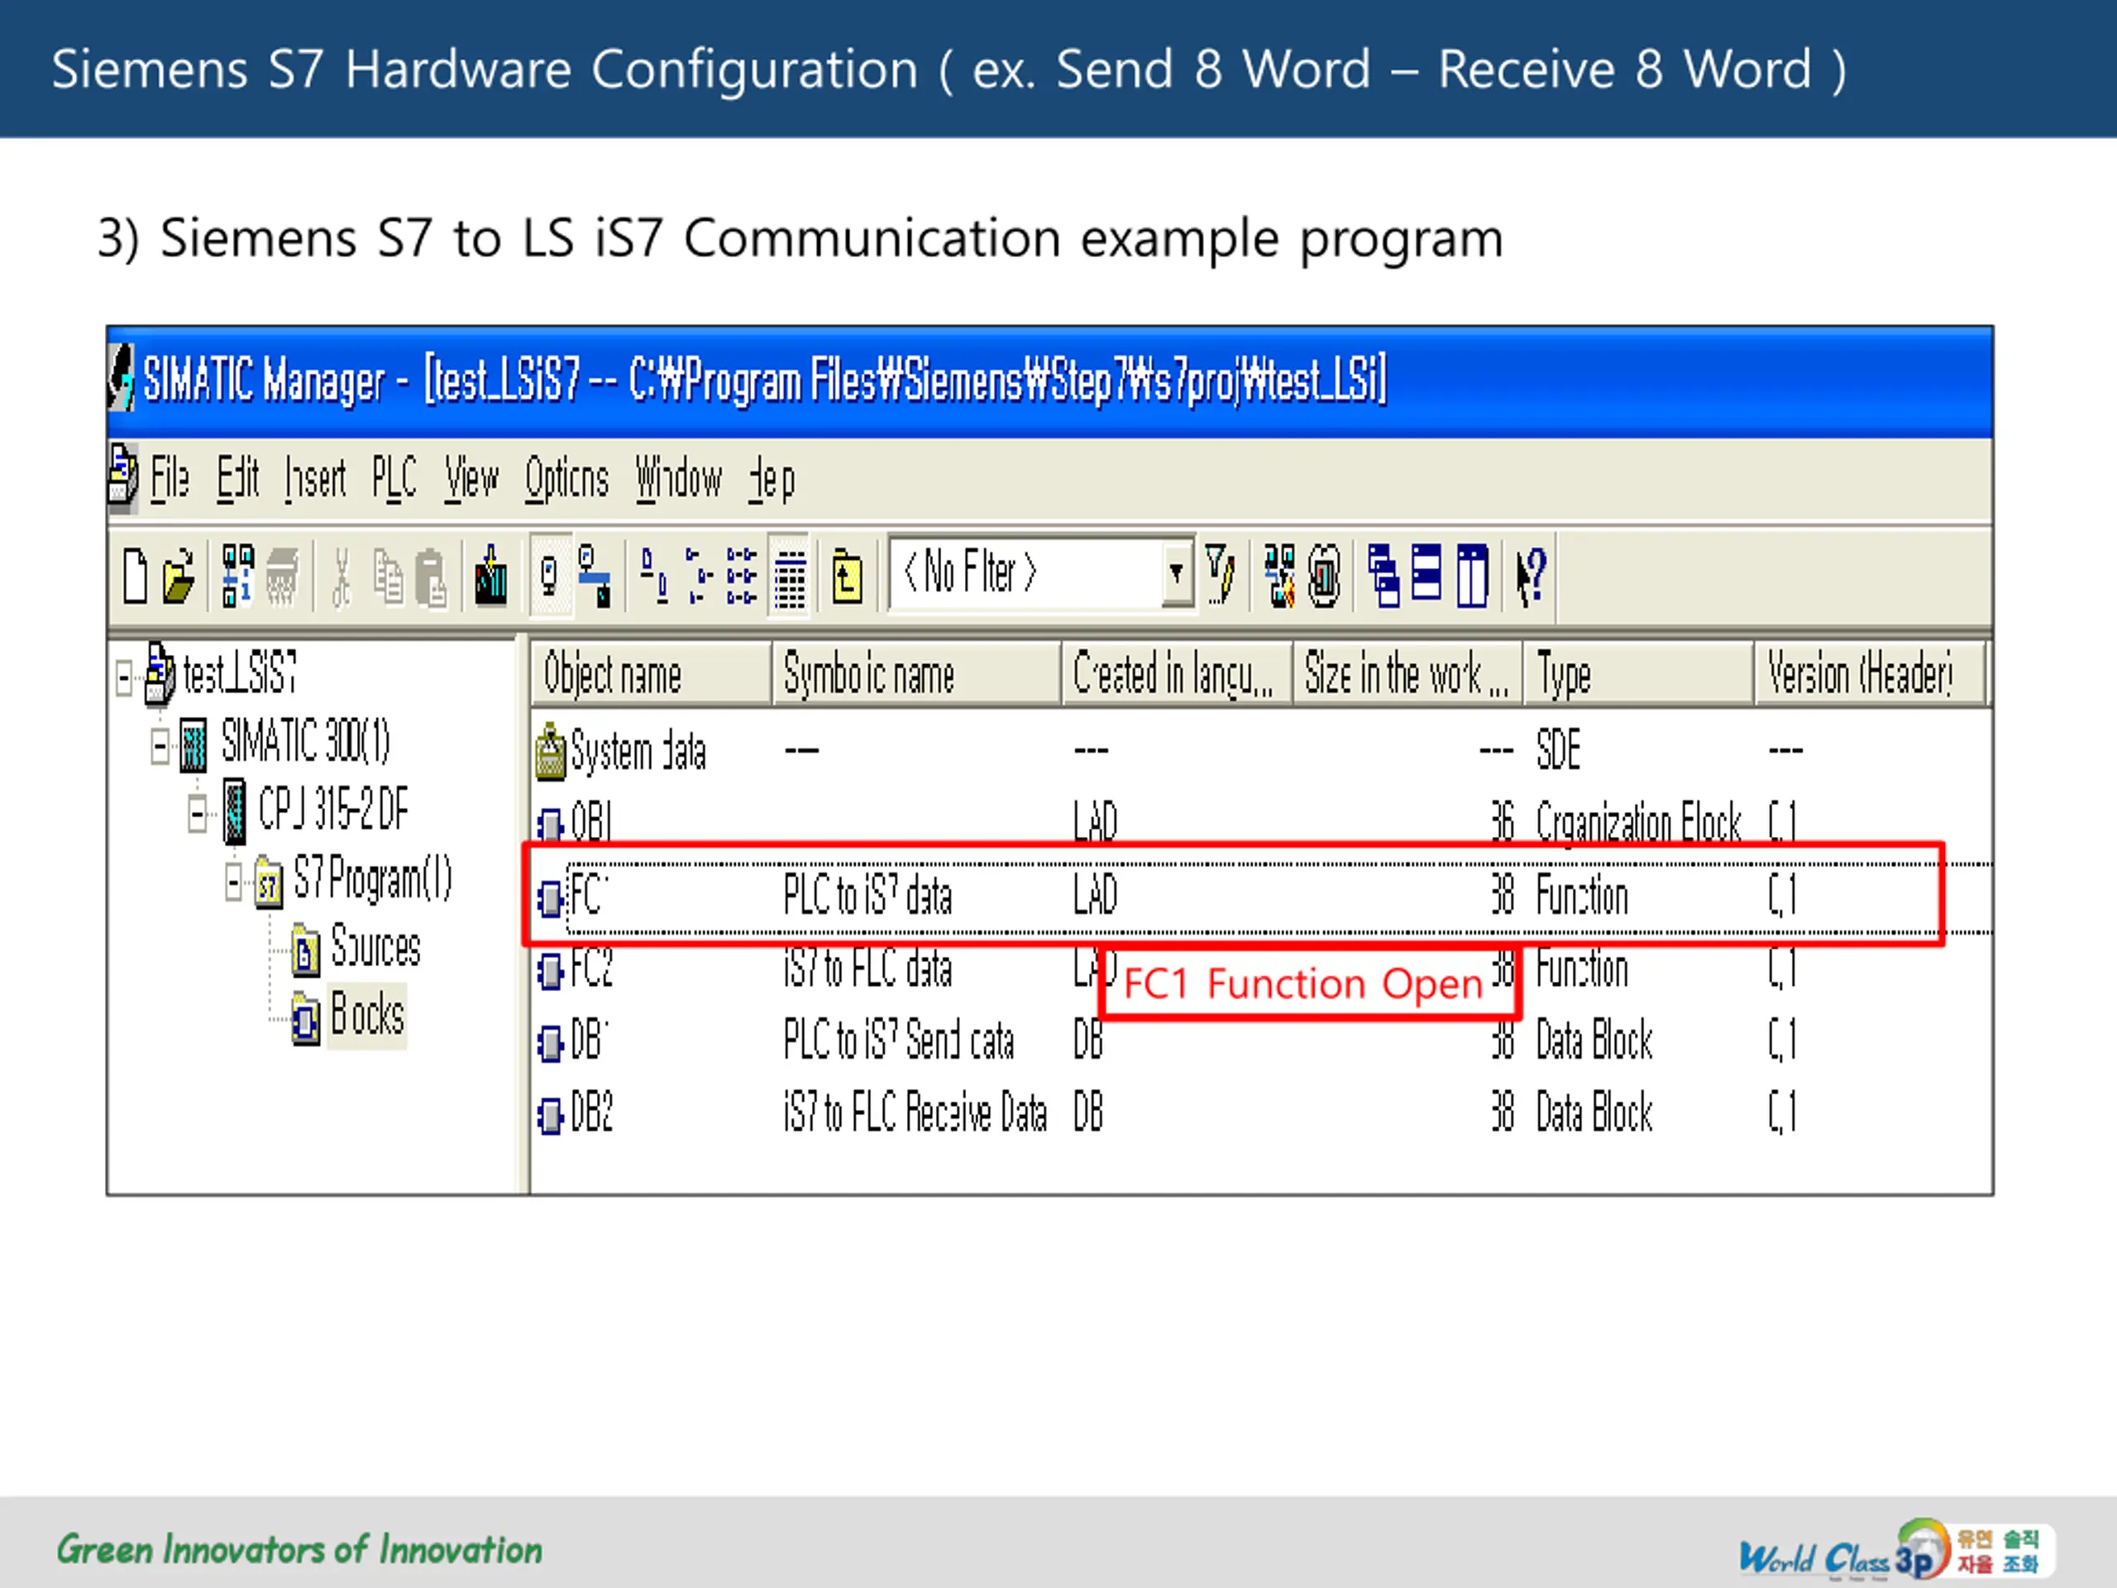Click the Open Project folder icon
2117x1588 pixels.
[179, 576]
